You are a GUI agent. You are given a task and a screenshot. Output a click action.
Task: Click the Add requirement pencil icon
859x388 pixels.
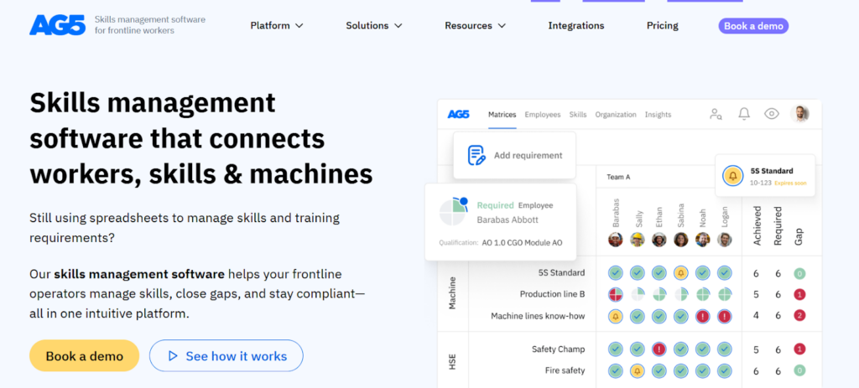[476, 155]
